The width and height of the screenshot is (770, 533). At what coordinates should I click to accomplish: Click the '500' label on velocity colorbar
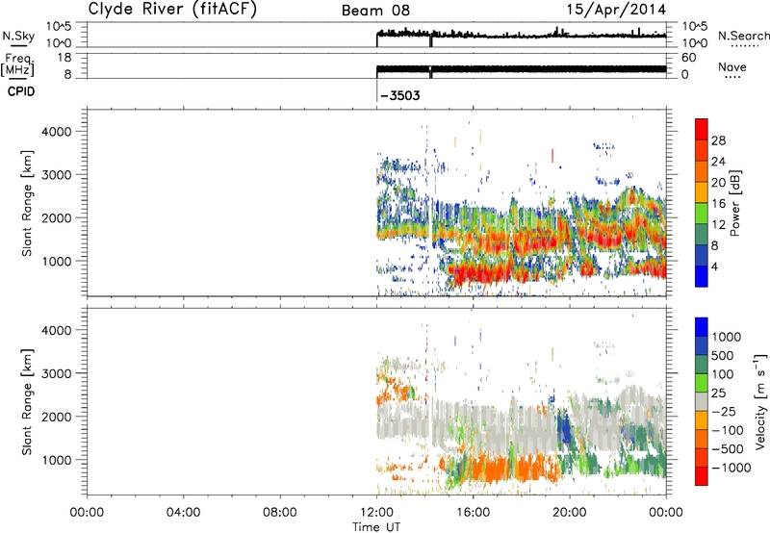(x=723, y=356)
